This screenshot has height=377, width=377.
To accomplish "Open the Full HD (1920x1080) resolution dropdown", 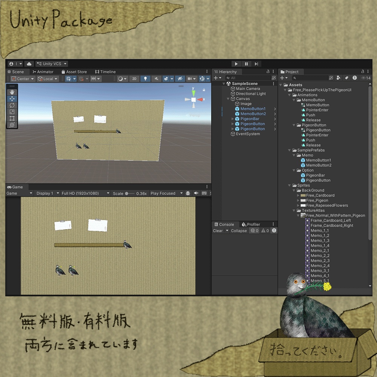I will pos(85,193).
